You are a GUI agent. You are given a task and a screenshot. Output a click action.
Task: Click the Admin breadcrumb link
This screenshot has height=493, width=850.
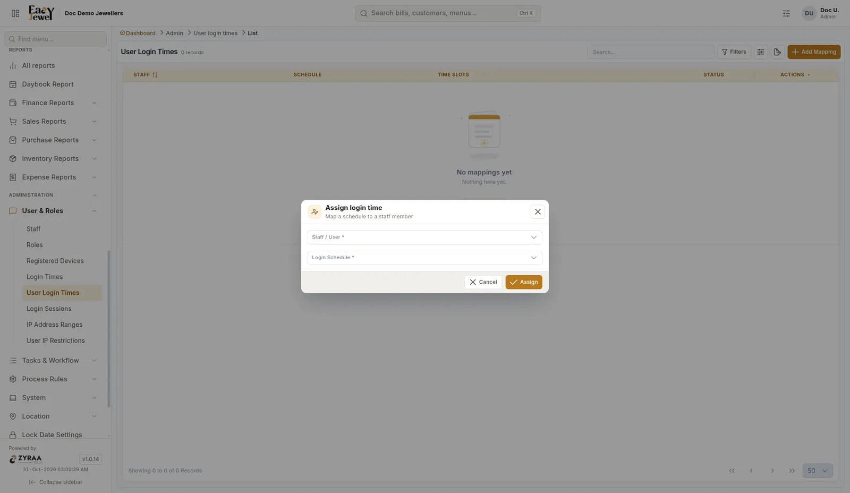(x=174, y=33)
